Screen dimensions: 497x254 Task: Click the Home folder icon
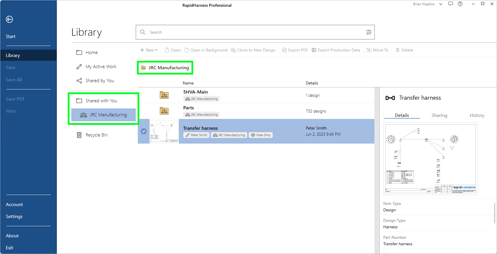point(79,53)
